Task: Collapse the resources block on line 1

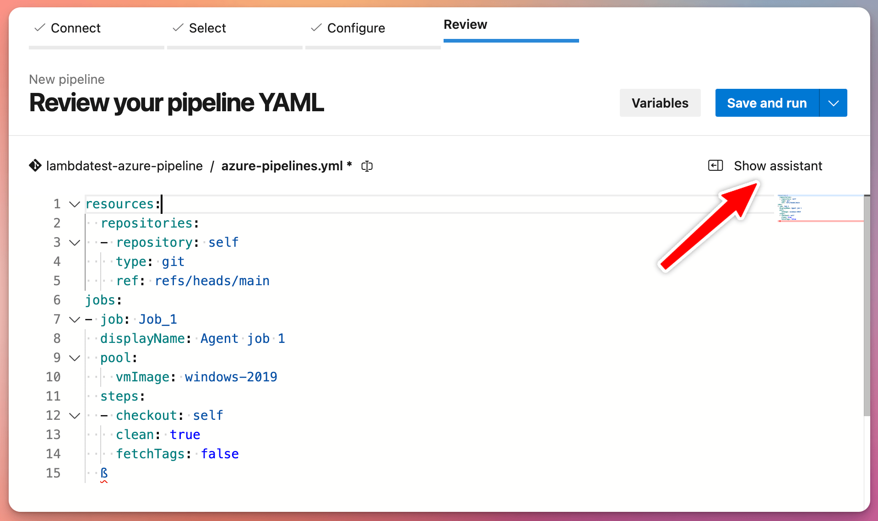Action: [x=74, y=204]
